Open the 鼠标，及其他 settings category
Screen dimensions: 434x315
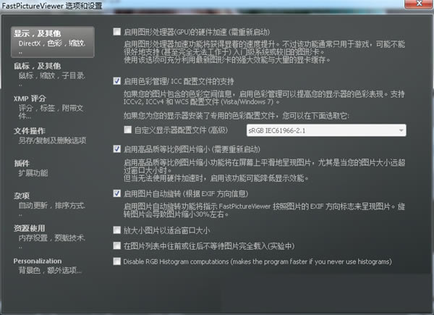click(x=53, y=75)
